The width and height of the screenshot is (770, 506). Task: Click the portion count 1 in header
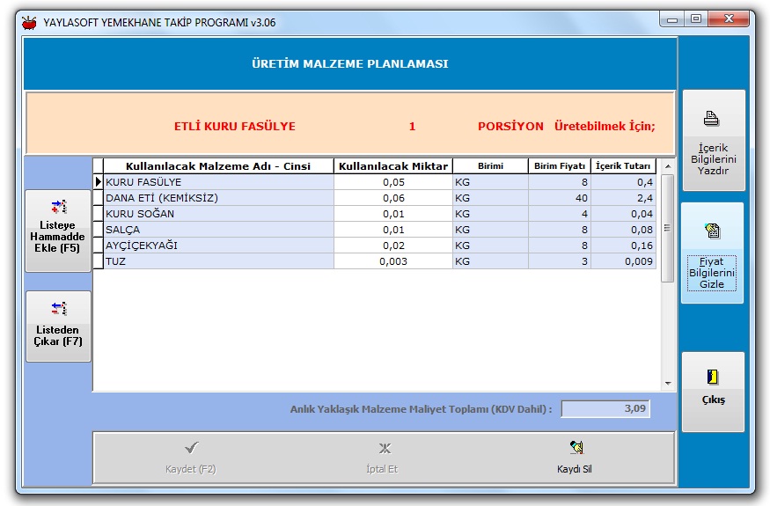(412, 126)
